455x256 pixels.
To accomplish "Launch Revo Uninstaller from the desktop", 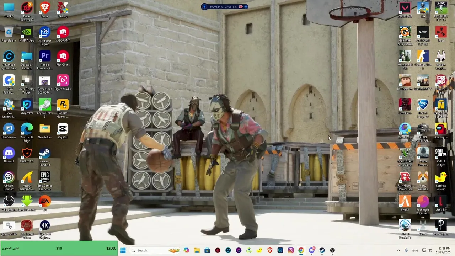I will coord(9,108).
